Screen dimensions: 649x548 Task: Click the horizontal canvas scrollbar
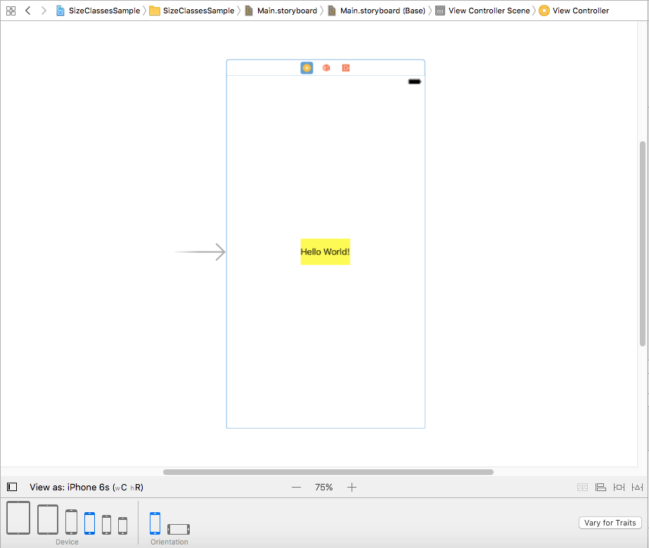click(328, 472)
